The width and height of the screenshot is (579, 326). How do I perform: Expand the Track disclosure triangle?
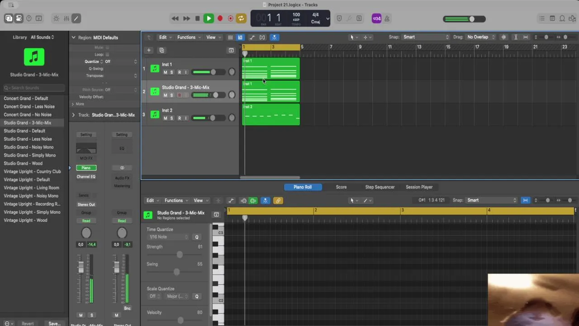click(73, 115)
